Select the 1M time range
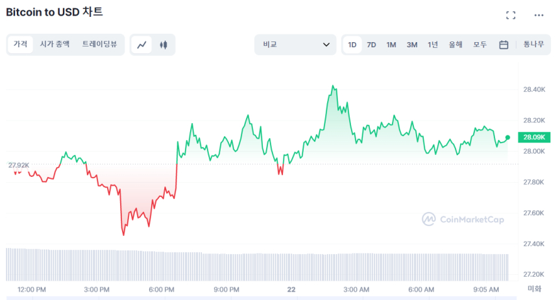This screenshot has height=300, width=558. pyautogui.click(x=391, y=45)
